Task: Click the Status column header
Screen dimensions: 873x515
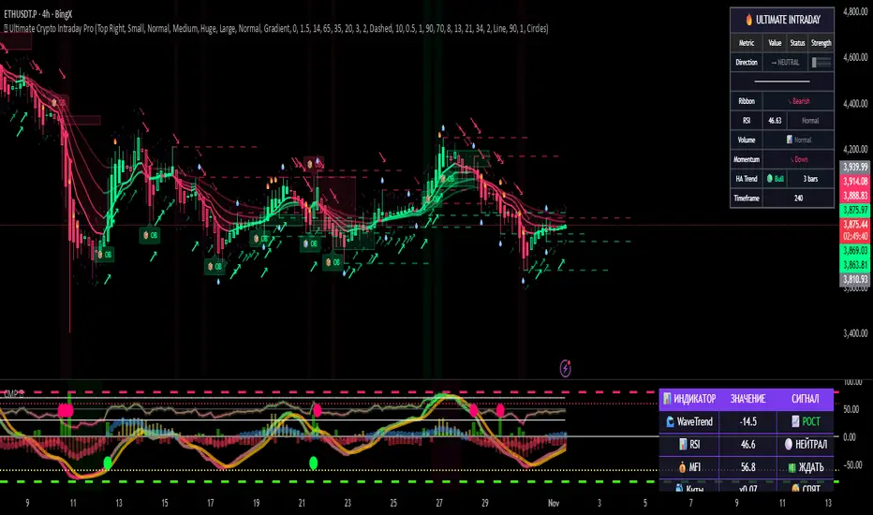Action: pyautogui.click(x=797, y=43)
